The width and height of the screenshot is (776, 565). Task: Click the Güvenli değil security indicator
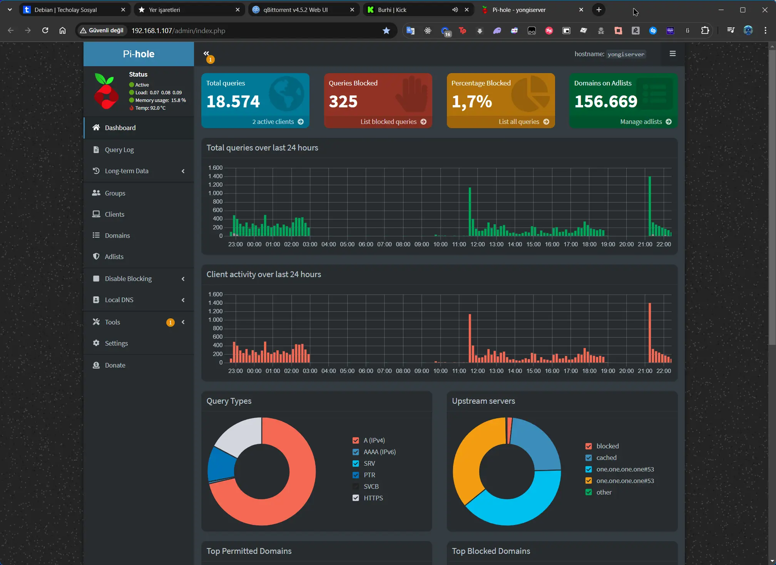tap(102, 30)
